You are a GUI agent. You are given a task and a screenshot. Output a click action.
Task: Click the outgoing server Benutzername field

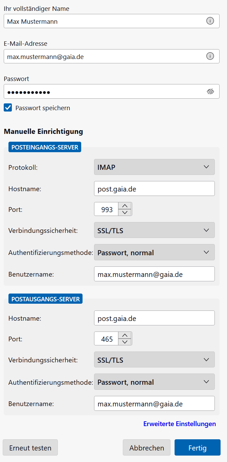click(154, 404)
